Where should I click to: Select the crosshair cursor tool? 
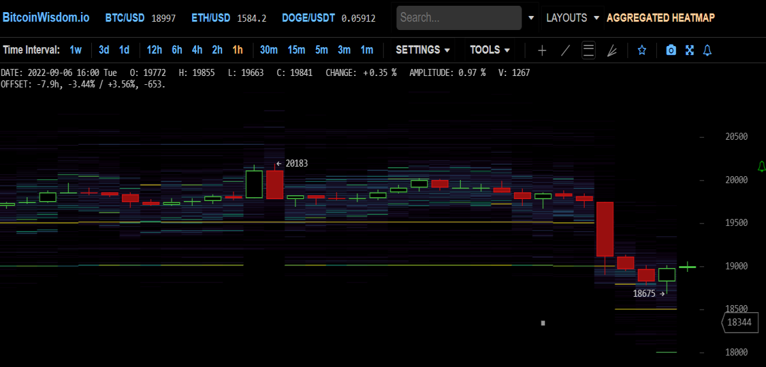[542, 50]
